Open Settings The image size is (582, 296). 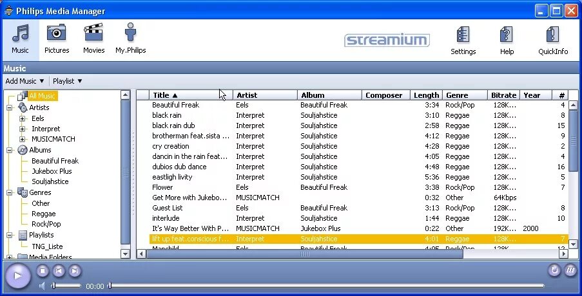tap(463, 41)
